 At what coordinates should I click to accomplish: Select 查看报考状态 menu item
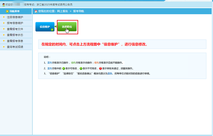pos(15,35)
